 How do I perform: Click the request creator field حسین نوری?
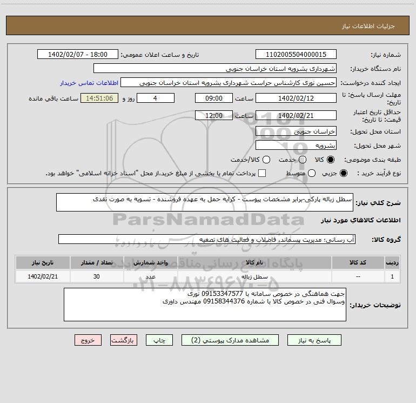point(229,82)
